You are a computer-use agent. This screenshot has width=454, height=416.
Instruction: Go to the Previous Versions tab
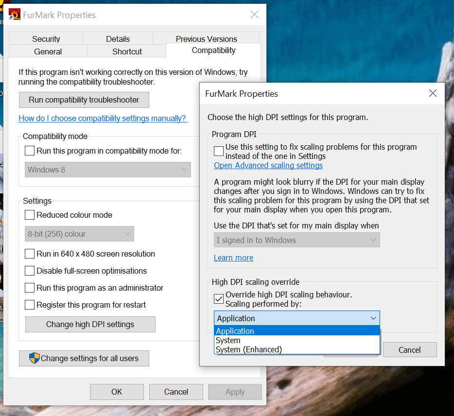point(206,38)
